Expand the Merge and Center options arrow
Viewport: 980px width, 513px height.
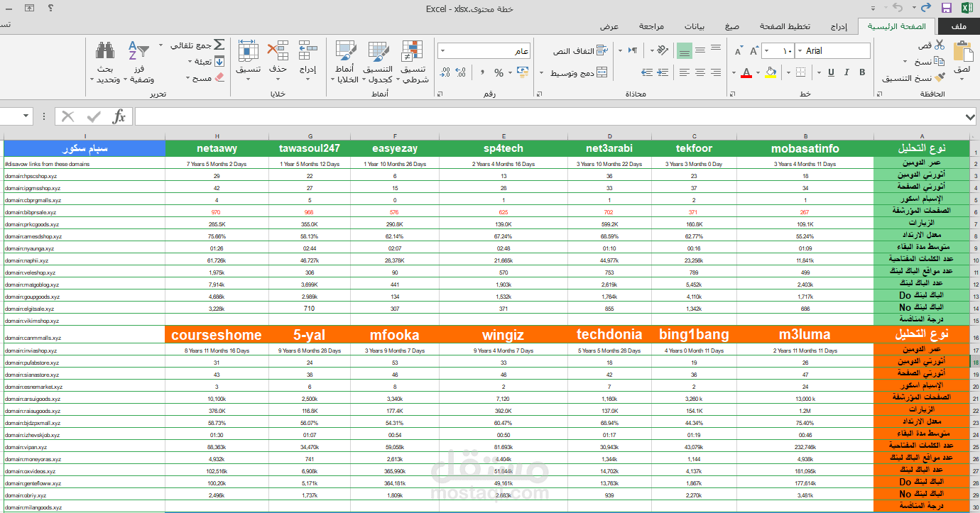pyautogui.click(x=543, y=72)
